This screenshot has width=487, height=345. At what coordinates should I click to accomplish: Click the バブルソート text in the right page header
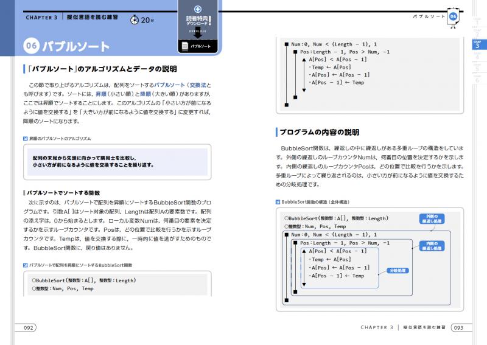(429, 16)
